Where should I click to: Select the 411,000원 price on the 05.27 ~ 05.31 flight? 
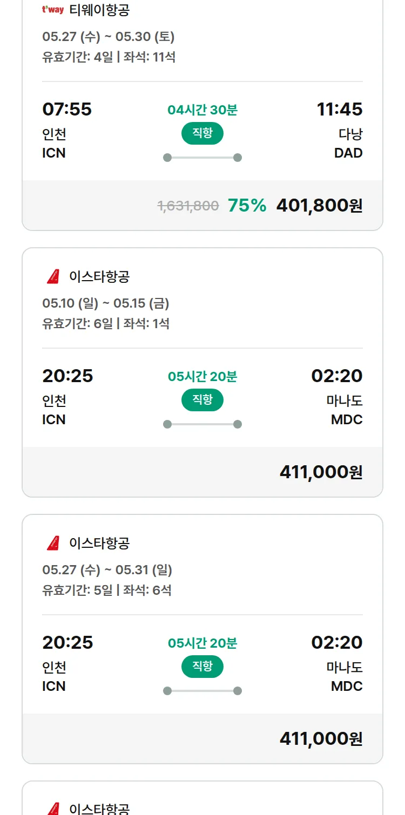[x=321, y=739]
